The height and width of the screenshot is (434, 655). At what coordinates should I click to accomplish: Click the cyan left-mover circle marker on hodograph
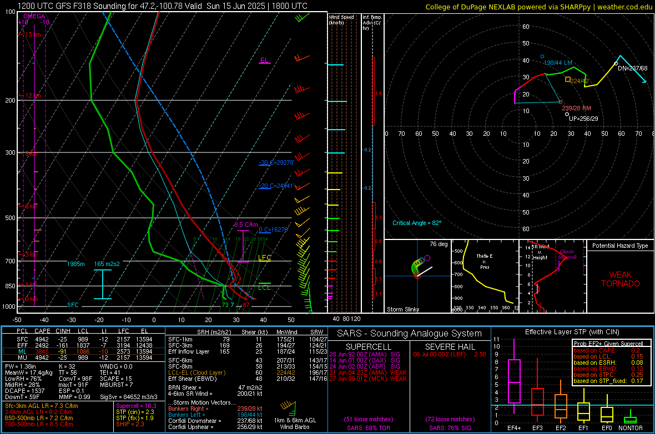point(542,57)
